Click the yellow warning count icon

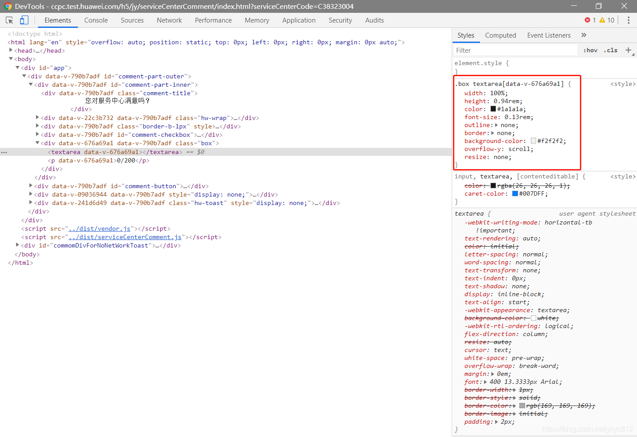[602, 20]
